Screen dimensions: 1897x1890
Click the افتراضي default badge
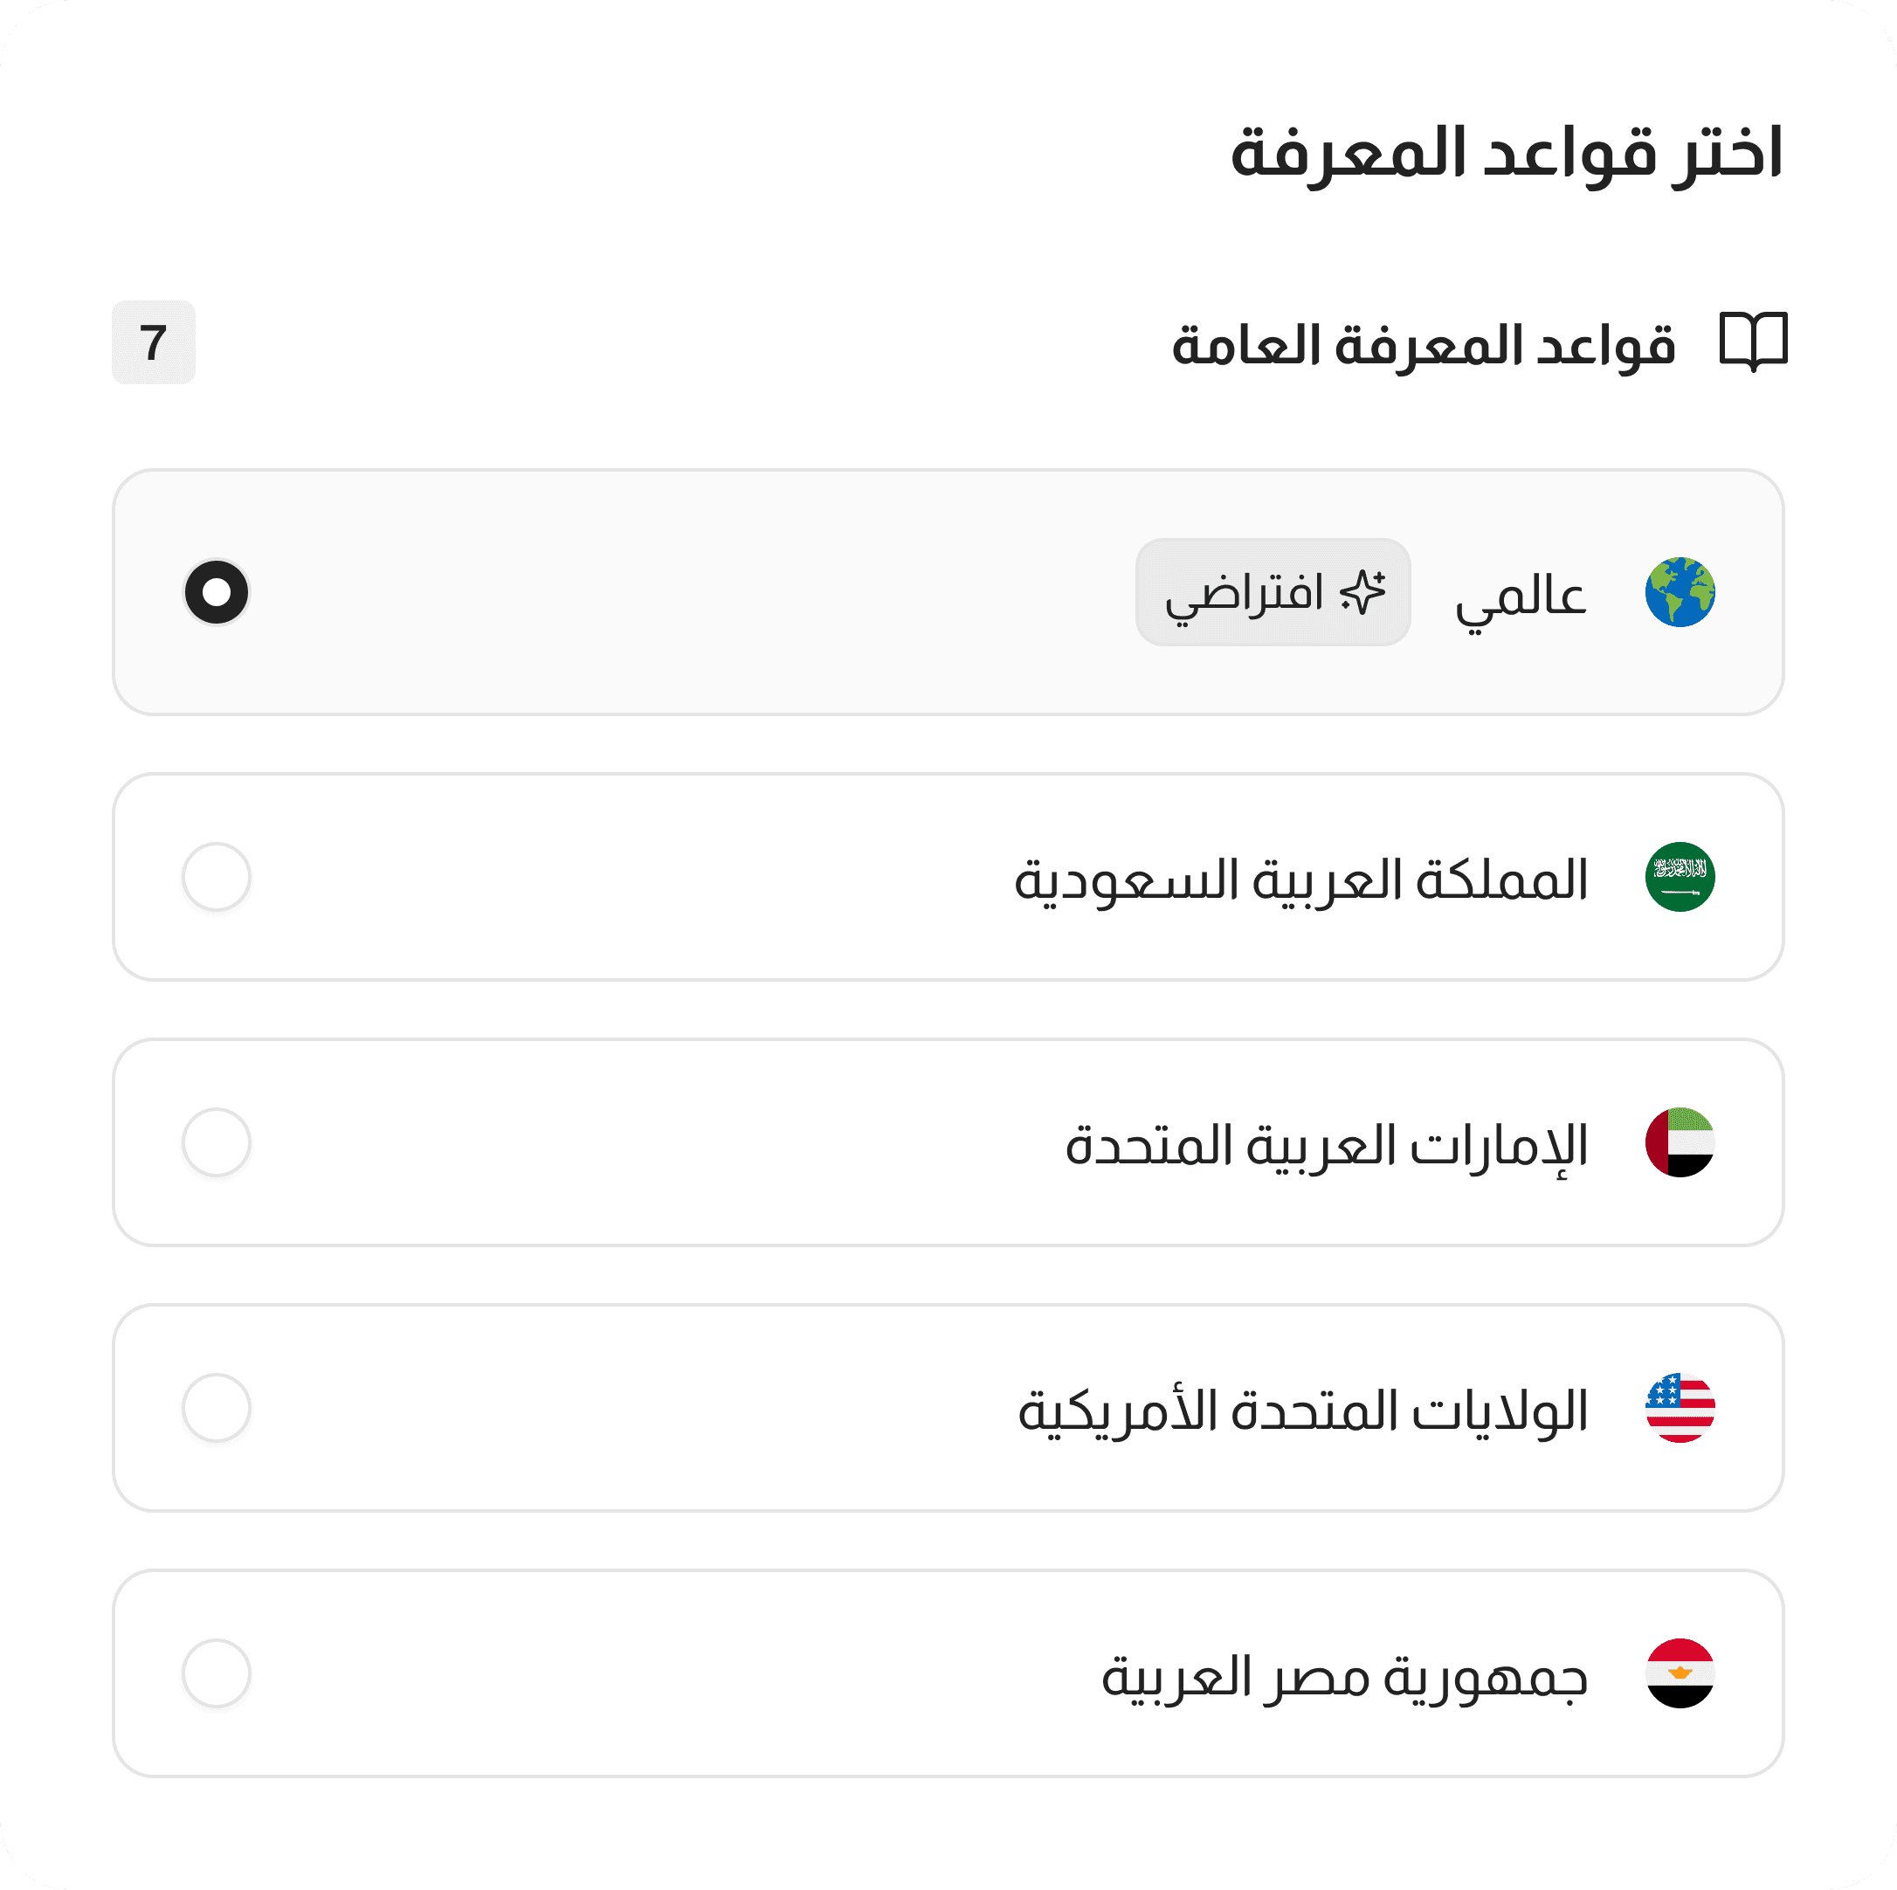click(x=1272, y=592)
